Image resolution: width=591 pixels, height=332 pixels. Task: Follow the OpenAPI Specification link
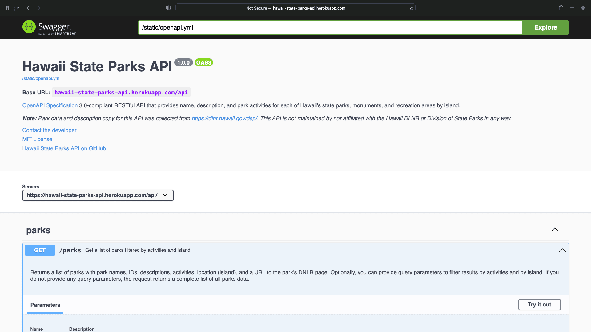pyautogui.click(x=50, y=105)
